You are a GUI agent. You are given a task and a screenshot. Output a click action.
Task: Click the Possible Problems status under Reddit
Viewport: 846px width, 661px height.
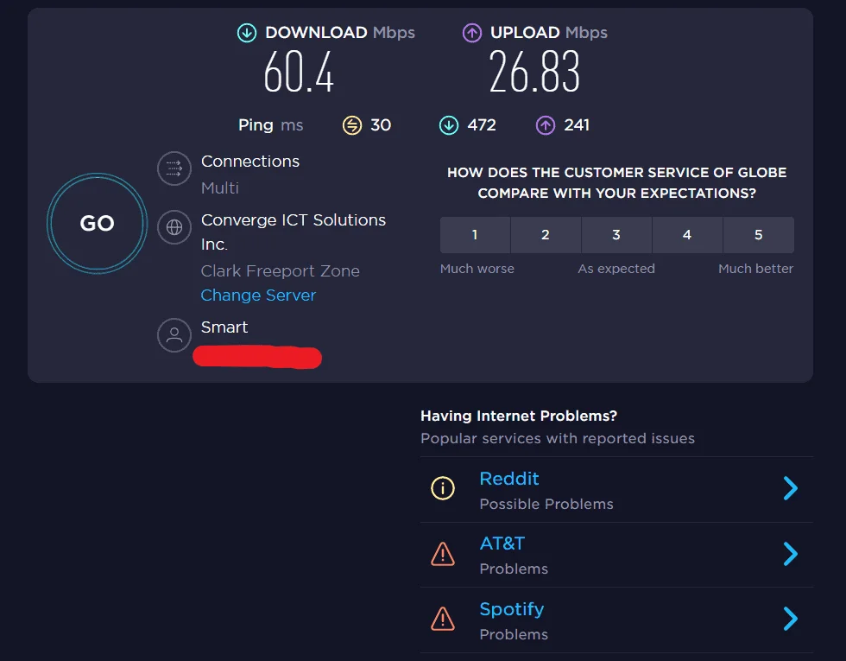click(546, 505)
